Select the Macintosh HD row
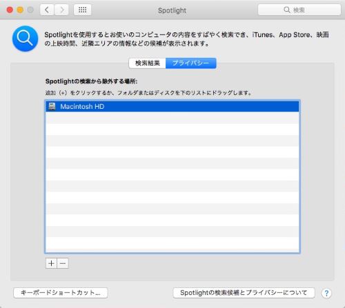Viewport: 345px width, 308px height. point(172,106)
